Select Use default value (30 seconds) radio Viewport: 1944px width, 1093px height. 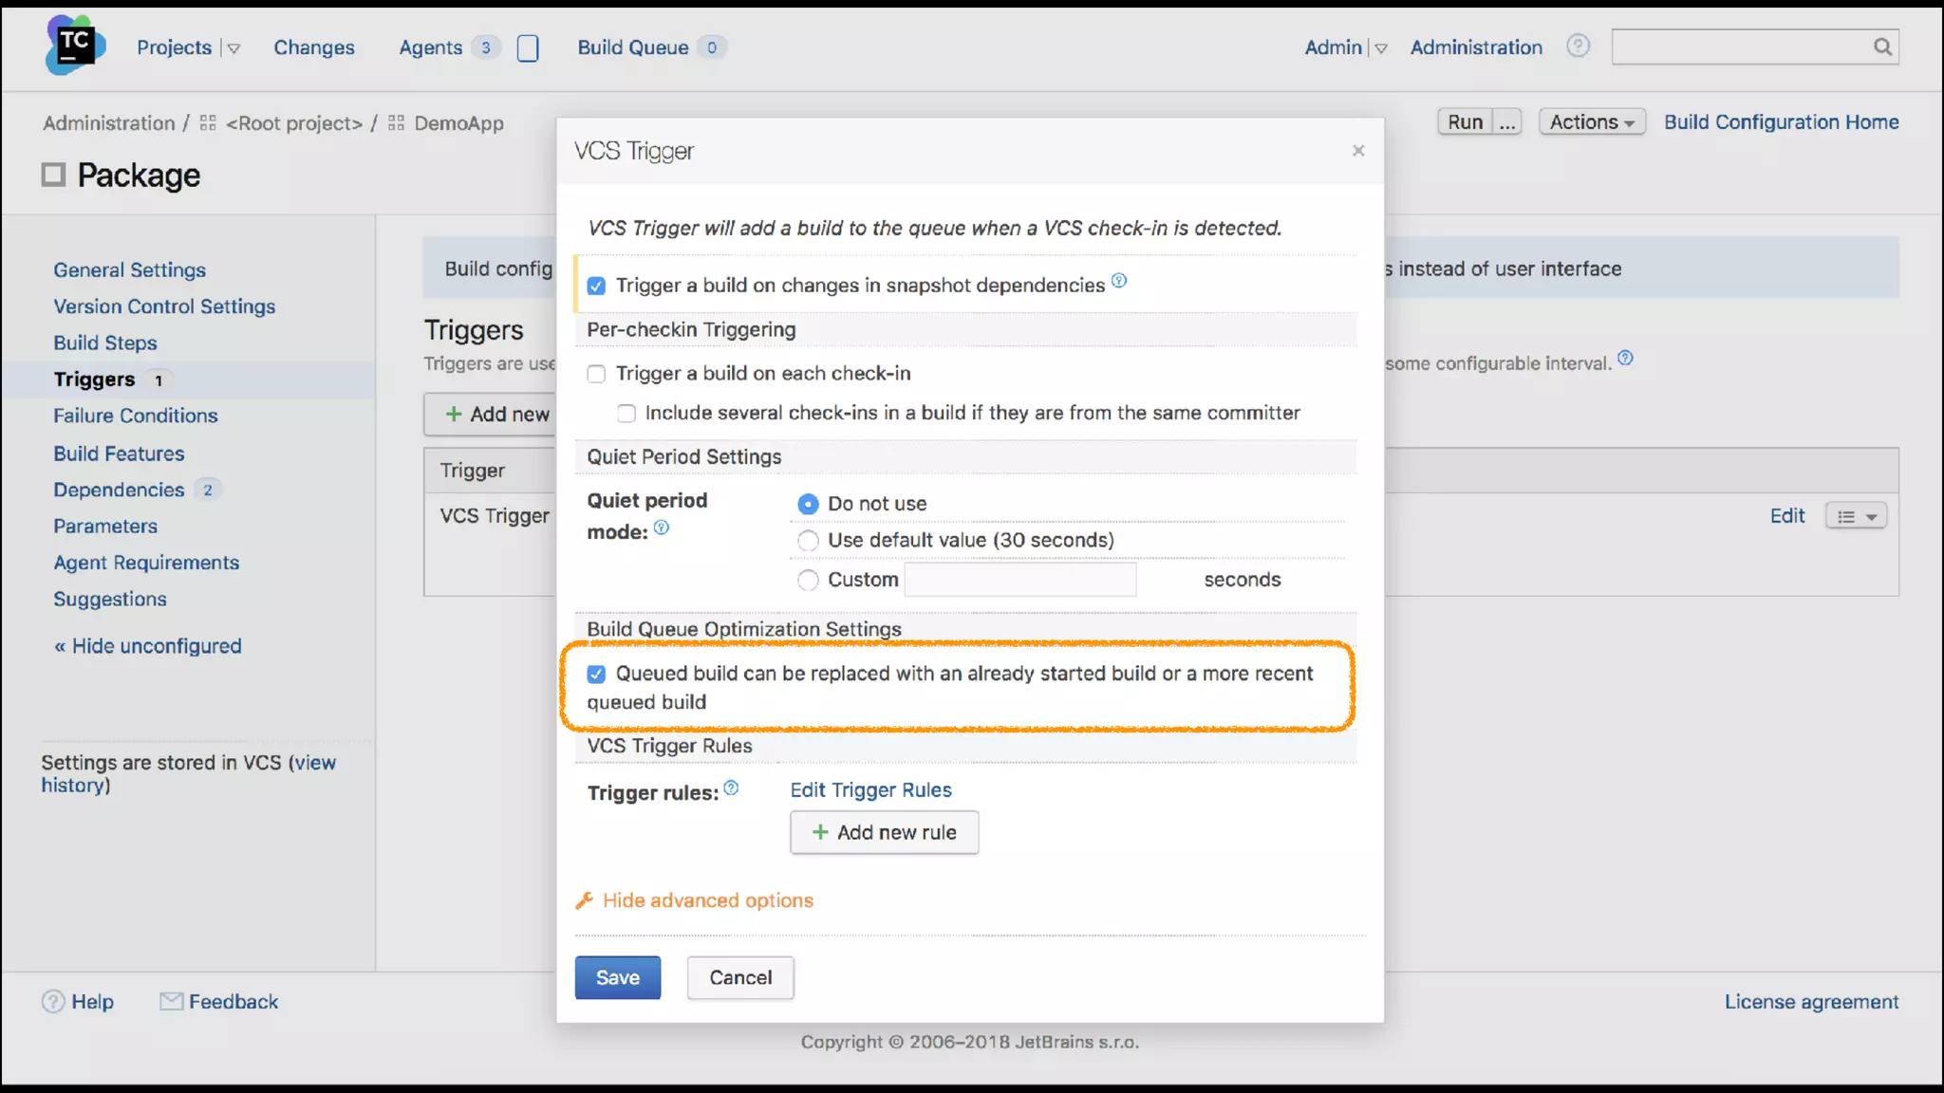808,541
